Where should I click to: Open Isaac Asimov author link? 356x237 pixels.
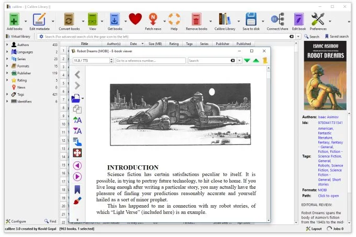(328, 117)
